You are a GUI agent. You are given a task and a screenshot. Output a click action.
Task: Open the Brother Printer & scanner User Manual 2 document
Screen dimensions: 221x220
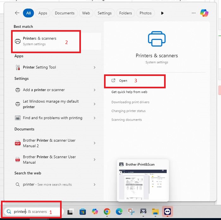55,143
